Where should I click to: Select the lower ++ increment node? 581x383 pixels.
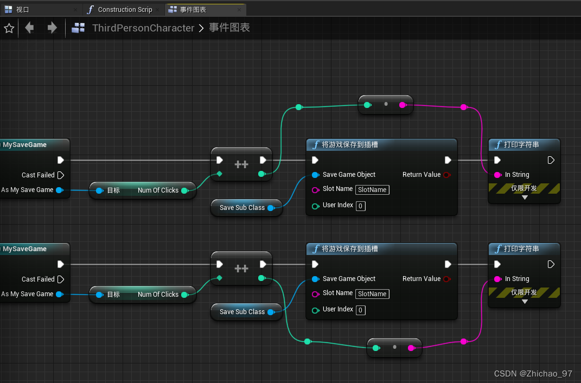pos(241,269)
